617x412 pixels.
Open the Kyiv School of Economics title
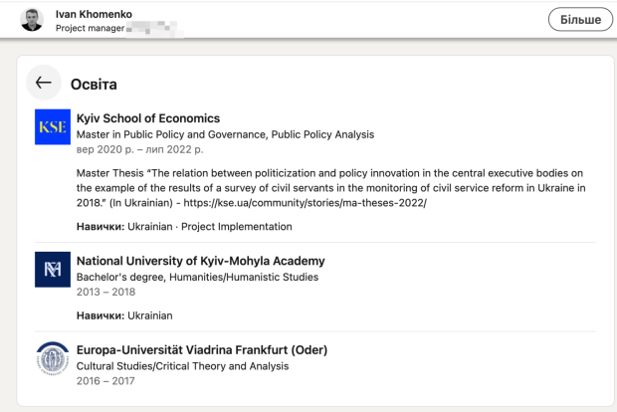(148, 118)
